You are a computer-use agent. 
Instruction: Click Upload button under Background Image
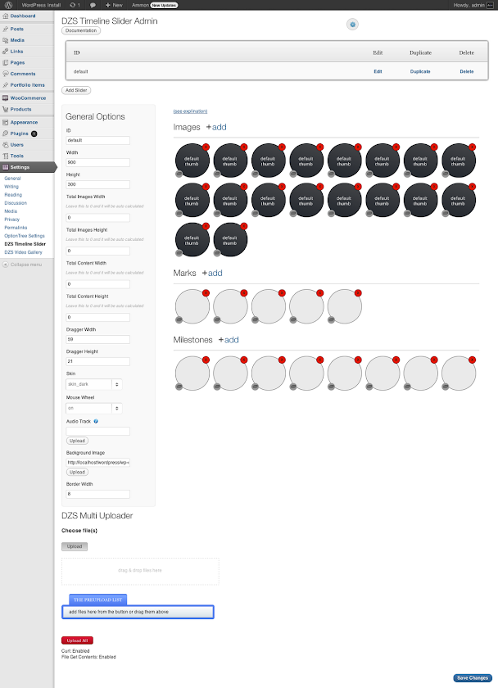pos(77,472)
